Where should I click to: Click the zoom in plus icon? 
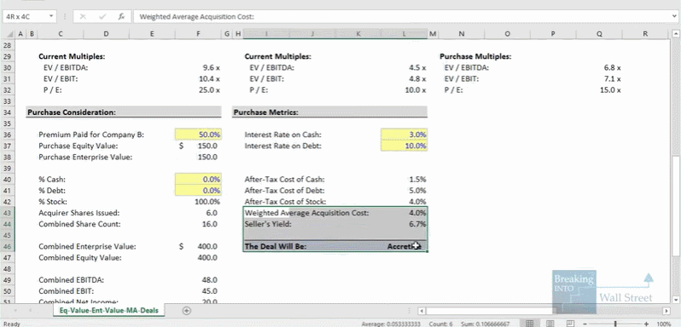click(647, 324)
